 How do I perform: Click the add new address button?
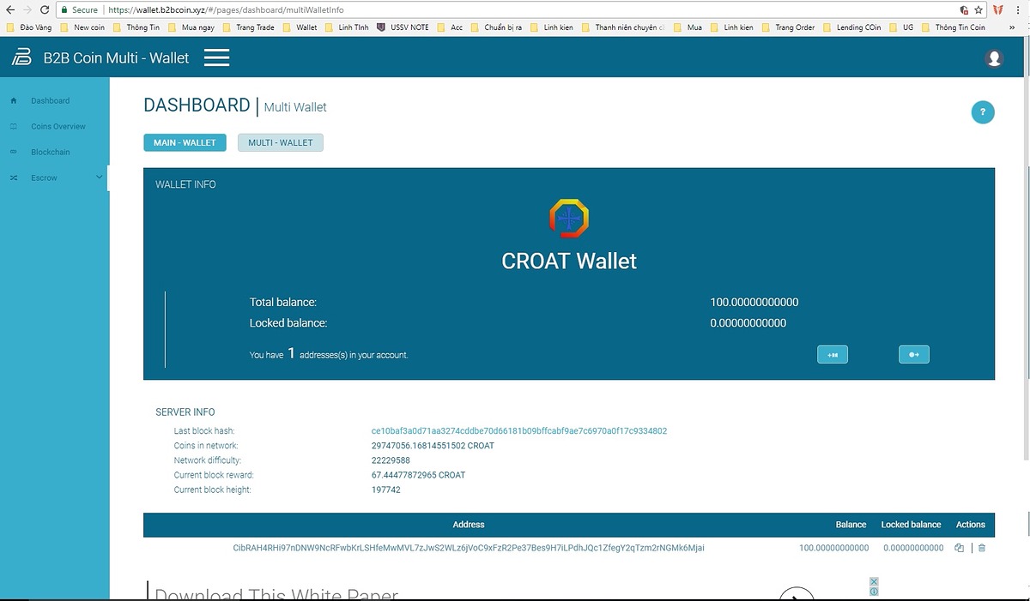(833, 354)
